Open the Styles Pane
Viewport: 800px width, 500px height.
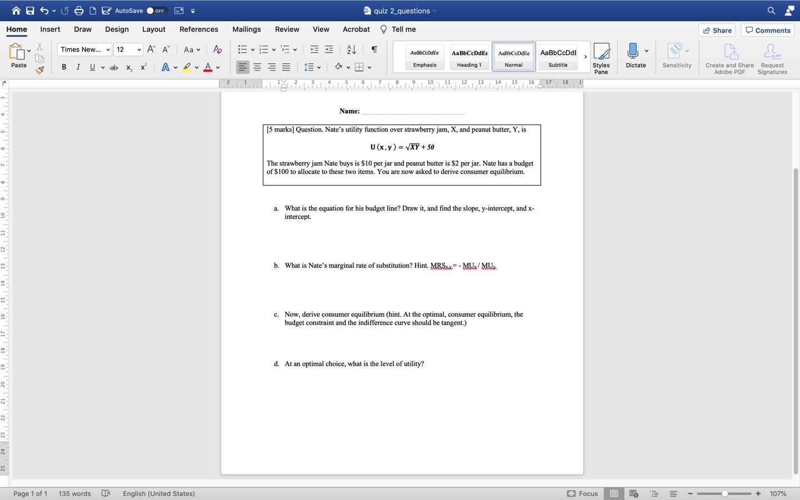coord(602,56)
